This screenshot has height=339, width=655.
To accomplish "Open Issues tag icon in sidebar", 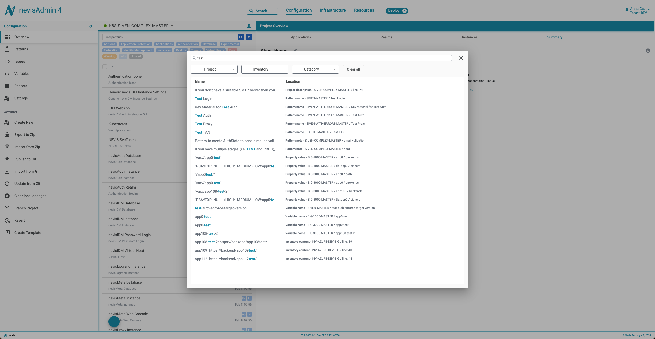I will click(x=7, y=61).
